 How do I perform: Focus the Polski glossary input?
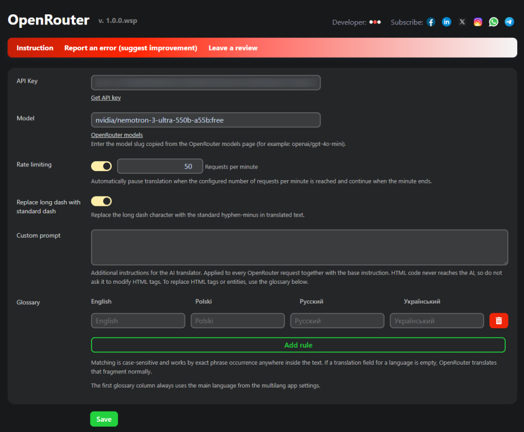[x=238, y=321]
